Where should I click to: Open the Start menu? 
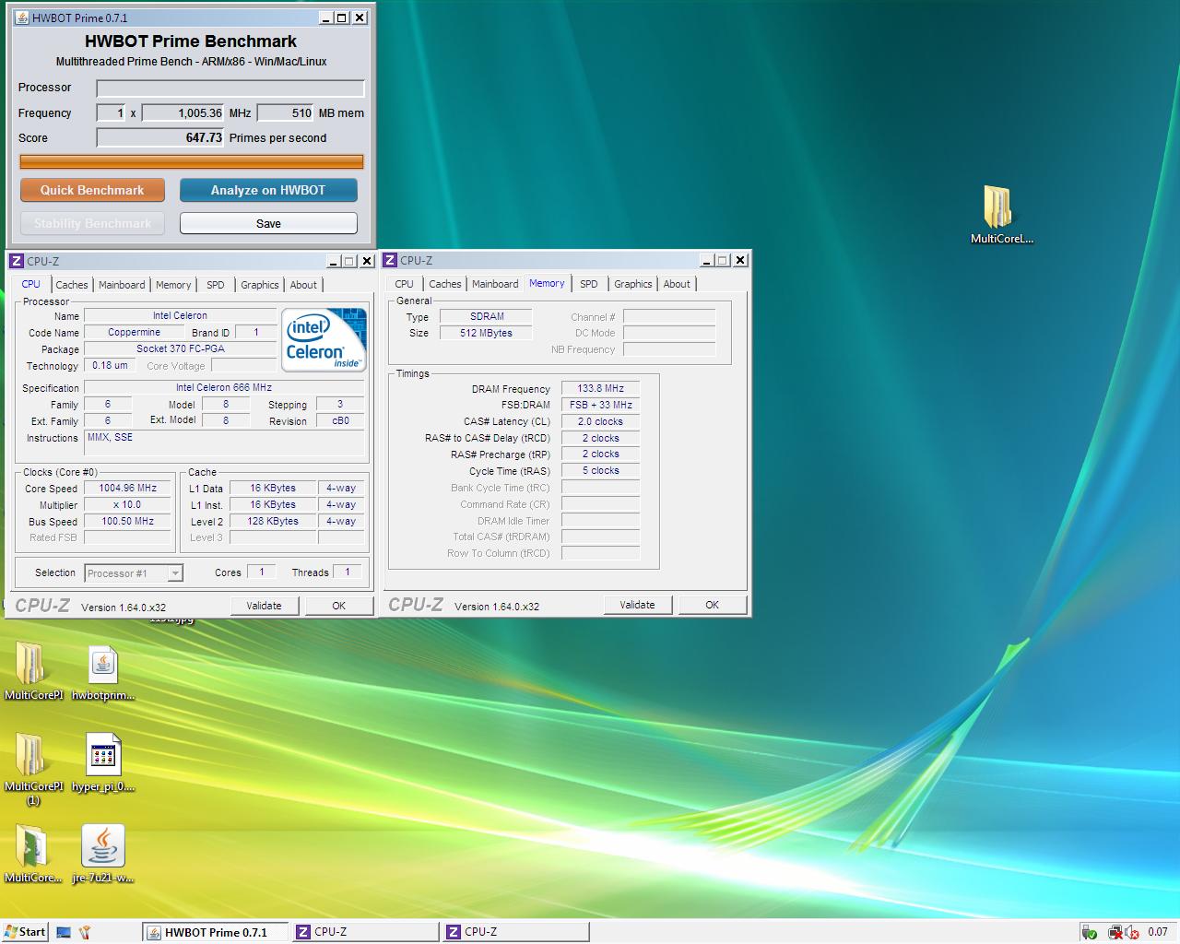click(x=25, y=932)
